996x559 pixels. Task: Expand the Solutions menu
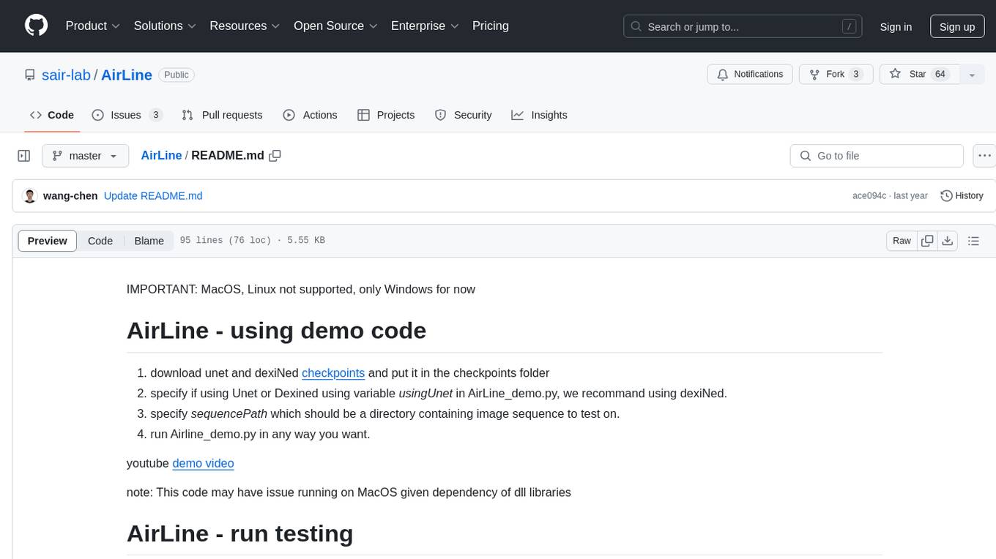tap(165, 26)
